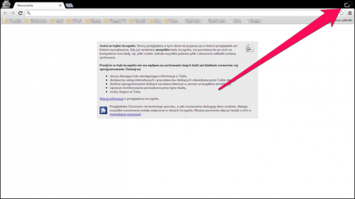The width and height of the screenshot is (355, 199).
Task: Open the Chromium hamburger menu
Action: pyautogui.click(x=350, y=13)
